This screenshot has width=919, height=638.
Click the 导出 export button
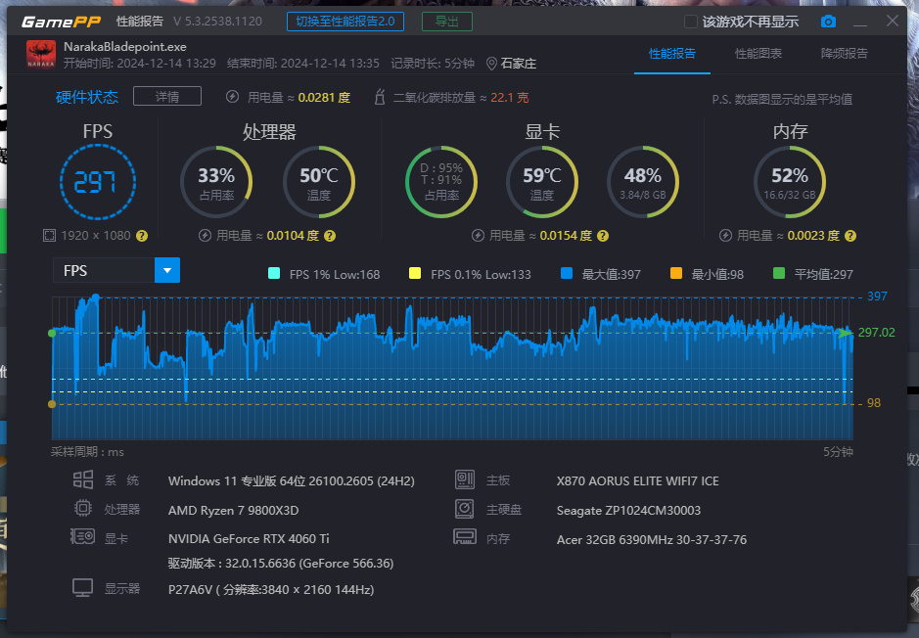(x=447, y=22)
